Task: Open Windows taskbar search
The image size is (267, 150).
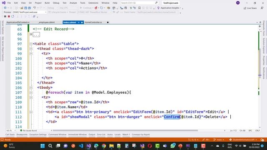Action: tap(50, 146)
